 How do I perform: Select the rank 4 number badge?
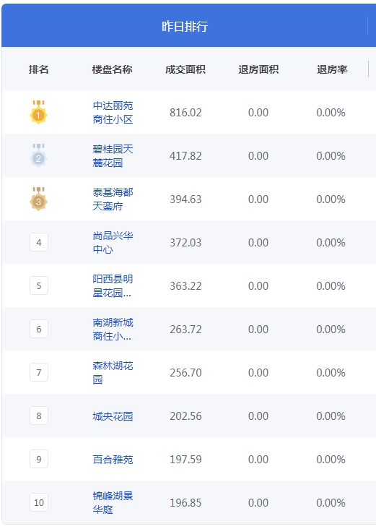click(39, 242)
